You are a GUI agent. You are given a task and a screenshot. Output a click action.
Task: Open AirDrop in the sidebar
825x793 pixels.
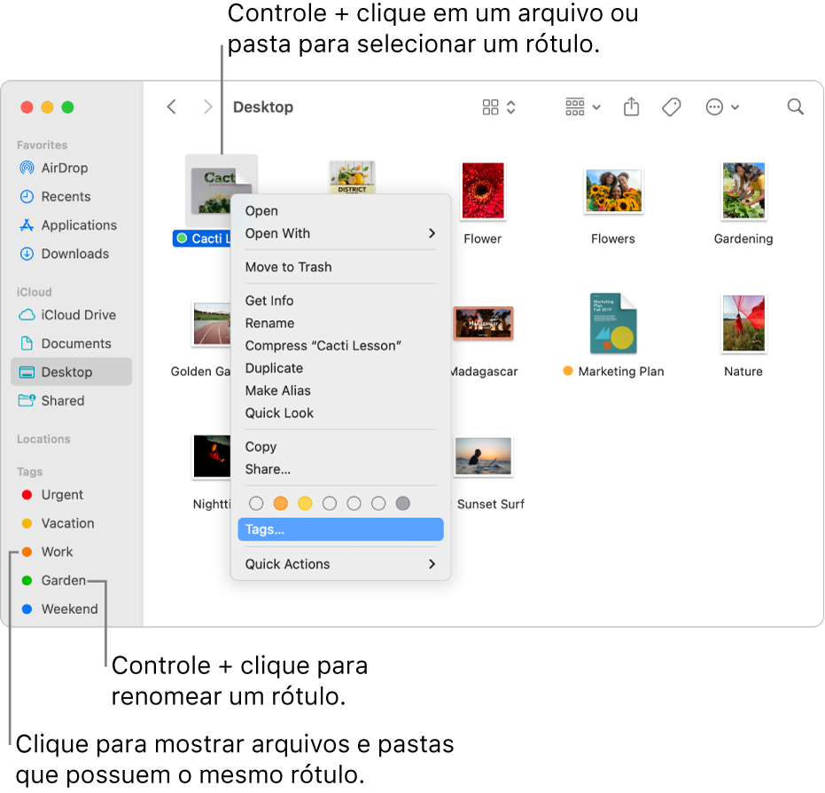click(71, 168)
